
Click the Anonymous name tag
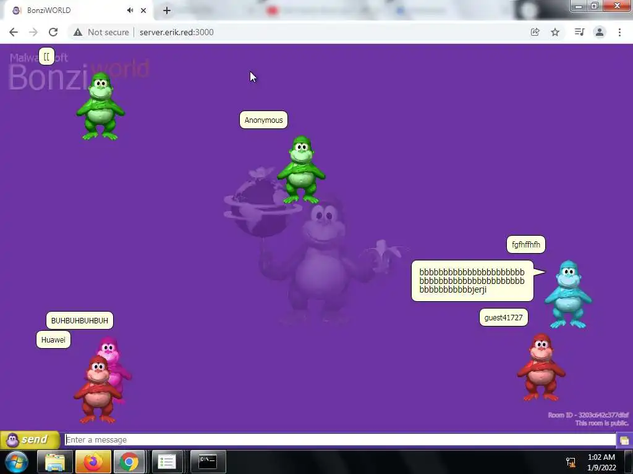tap(263, 120)
